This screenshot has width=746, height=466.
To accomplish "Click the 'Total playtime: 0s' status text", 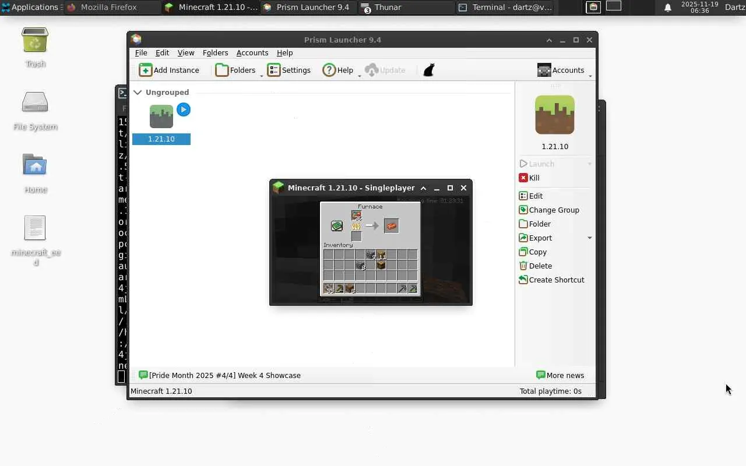I will coord(551,391).
